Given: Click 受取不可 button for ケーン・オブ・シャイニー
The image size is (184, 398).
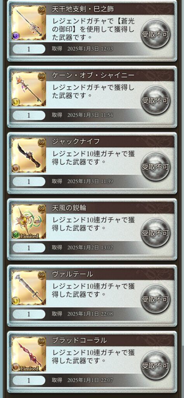Looking at the screenshot, I should (155, 100).
